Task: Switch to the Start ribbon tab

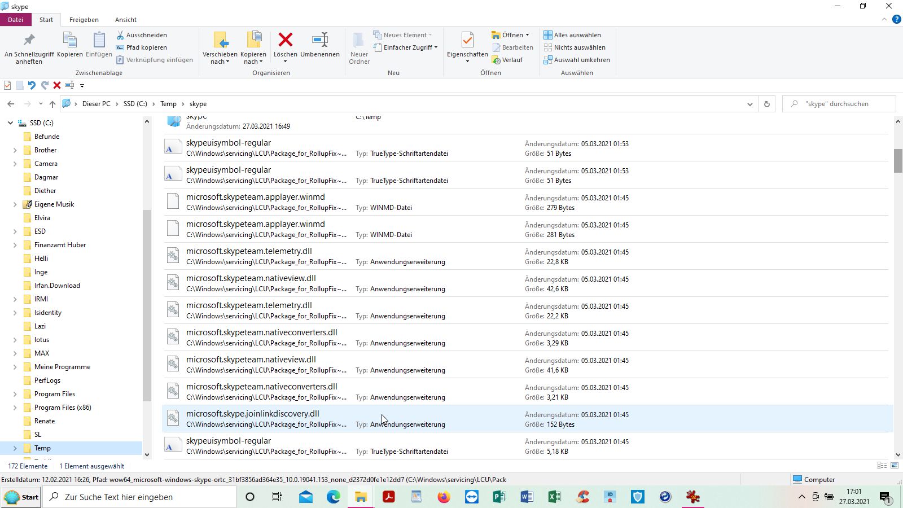Action: [46, 20]
